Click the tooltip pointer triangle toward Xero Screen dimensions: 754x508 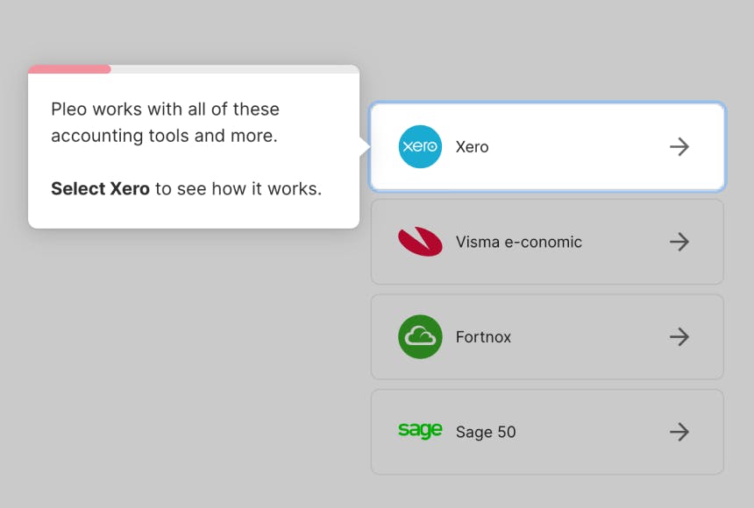click(x=365, y=147)
